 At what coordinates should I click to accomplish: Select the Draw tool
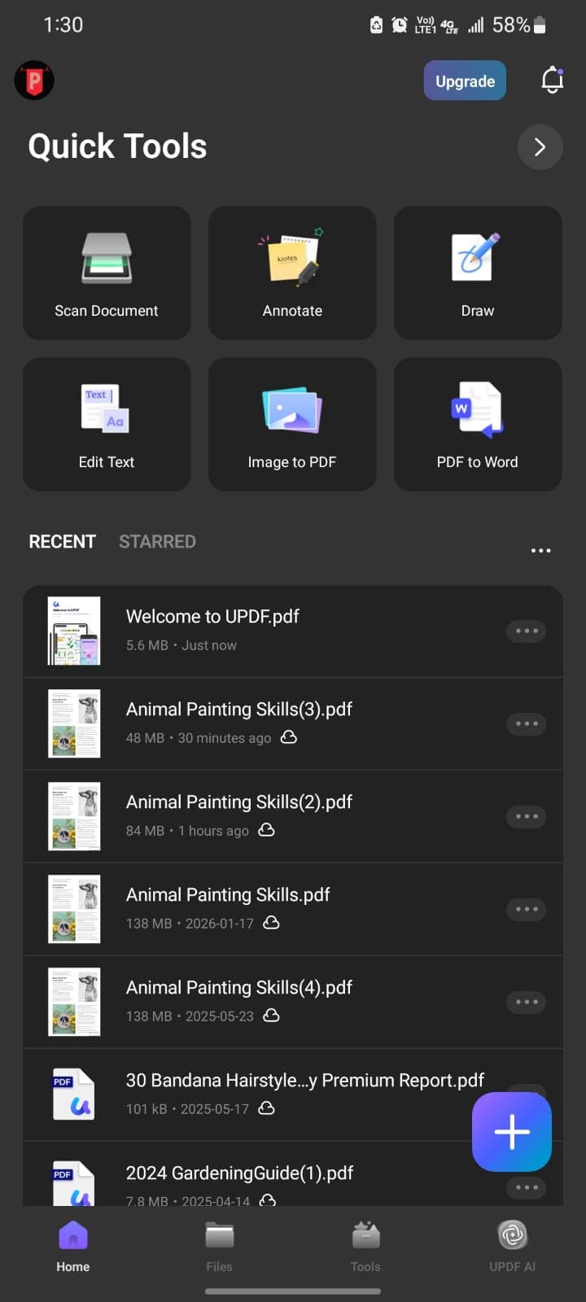point(478,273)
